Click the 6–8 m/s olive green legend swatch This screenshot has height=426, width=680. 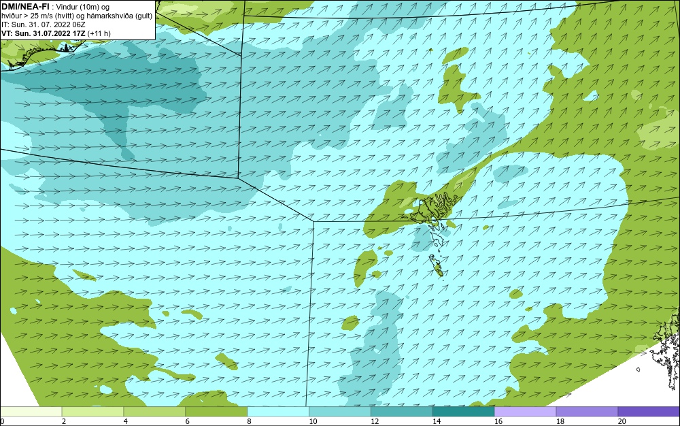216,411
